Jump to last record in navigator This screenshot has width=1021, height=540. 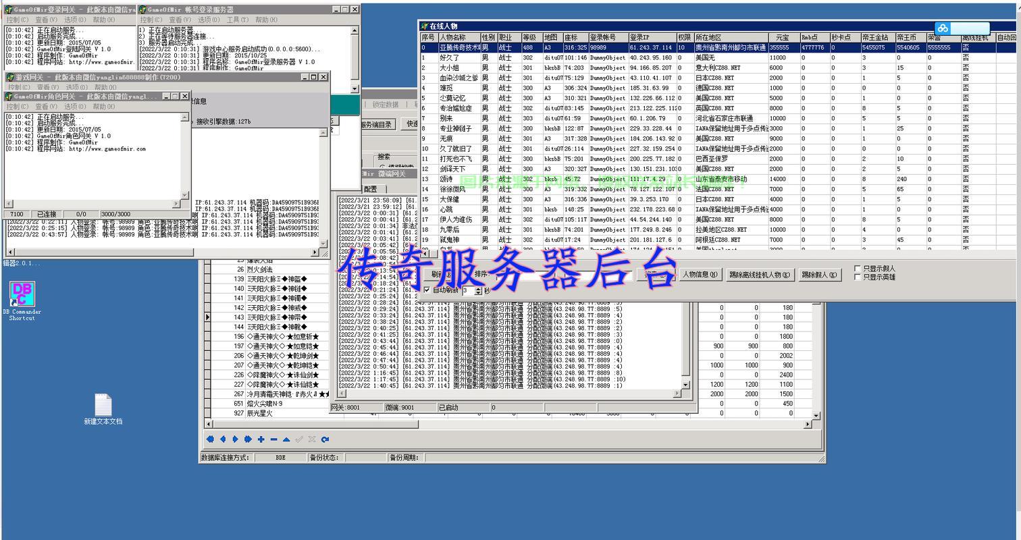pyautogui.click(x=248, y=439)
